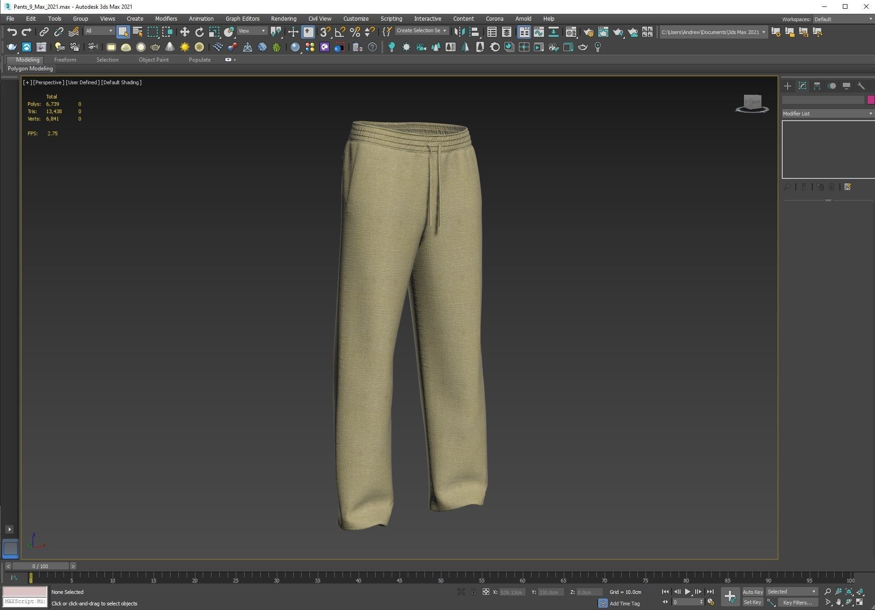Click the Play Animation button

click(x=687, y=592)
